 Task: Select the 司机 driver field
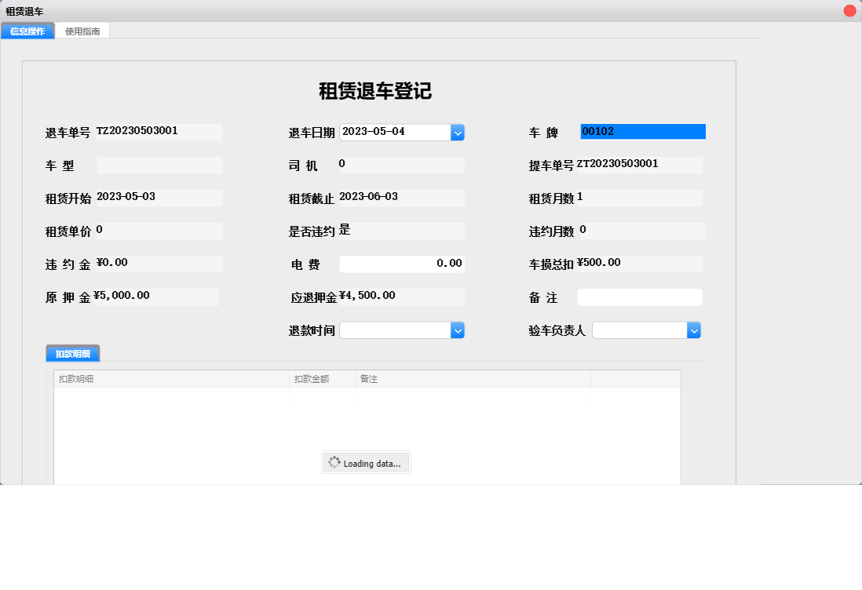pyautogui.click(x=401, y=165)
